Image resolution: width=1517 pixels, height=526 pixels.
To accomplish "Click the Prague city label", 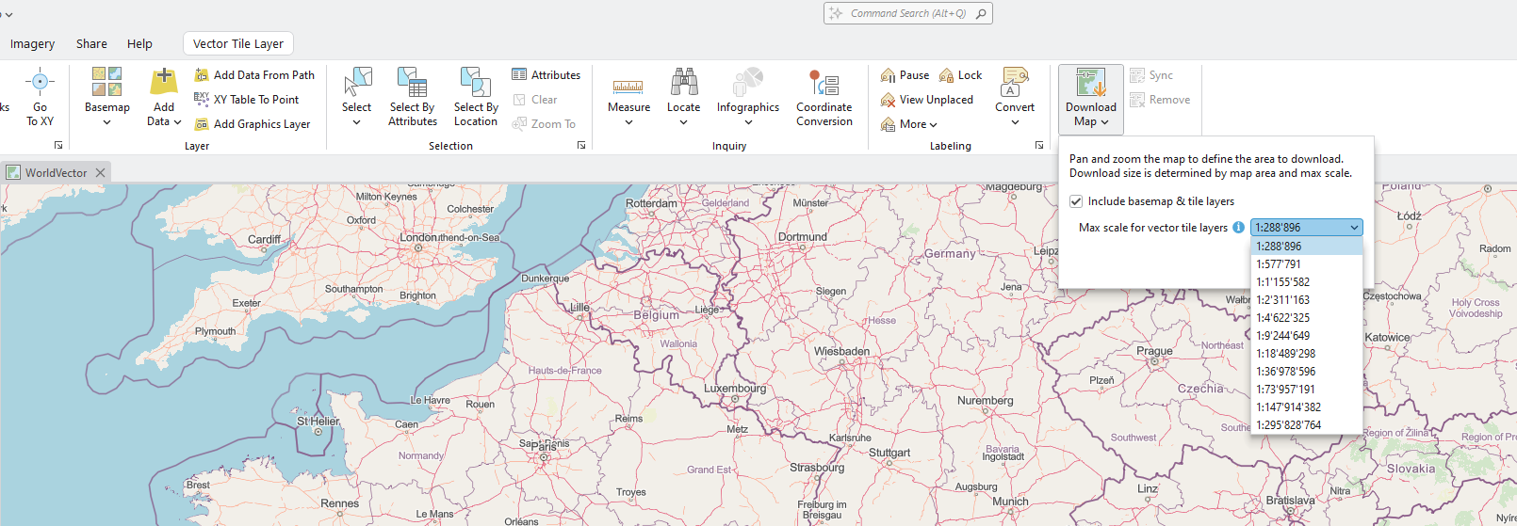I will 1154,351.
